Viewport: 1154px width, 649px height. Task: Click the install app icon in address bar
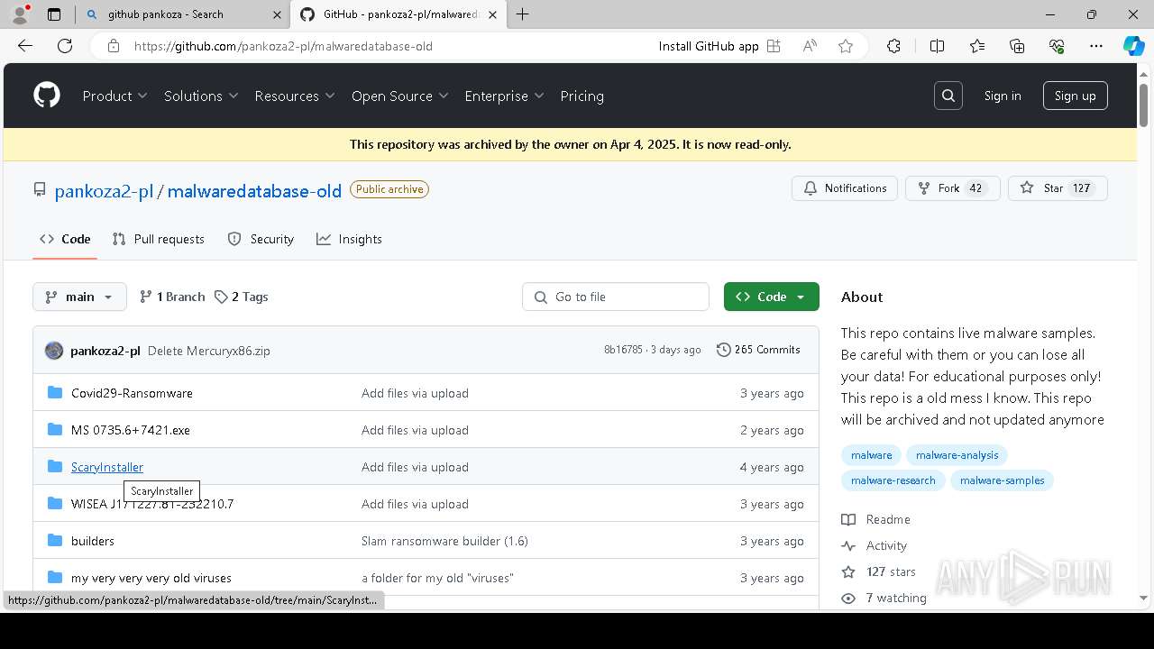[774, 46]
